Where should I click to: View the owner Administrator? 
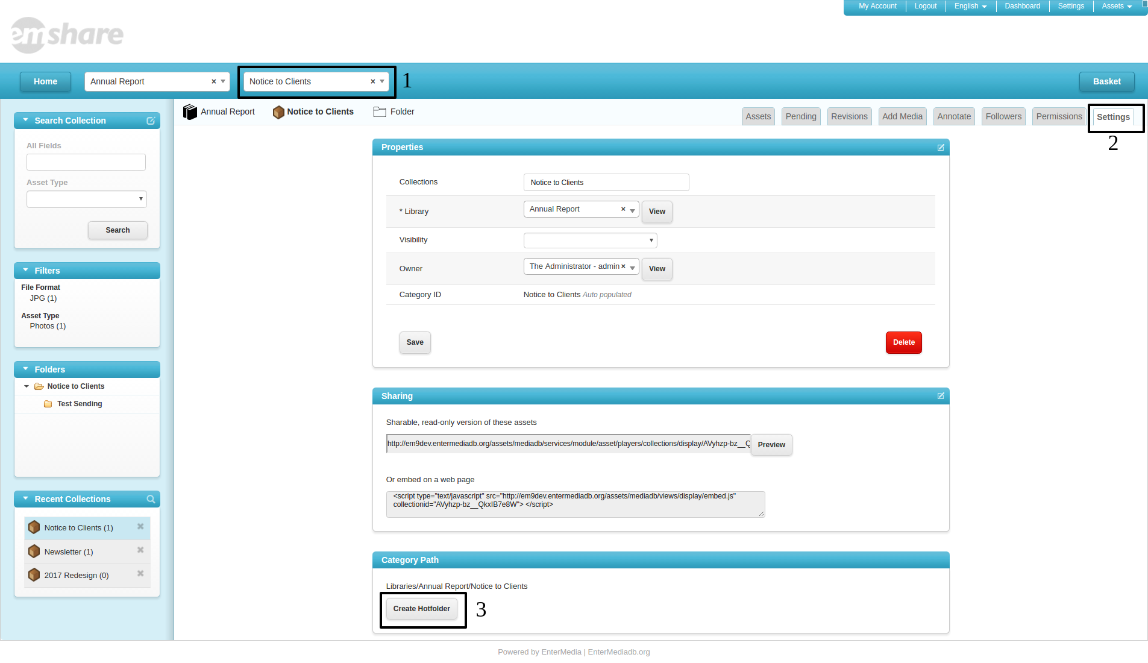pyautogui.click(x=657, y=269)
